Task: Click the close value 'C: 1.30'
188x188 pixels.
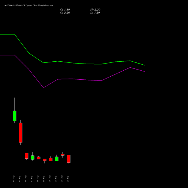Action: coord(65,10)
